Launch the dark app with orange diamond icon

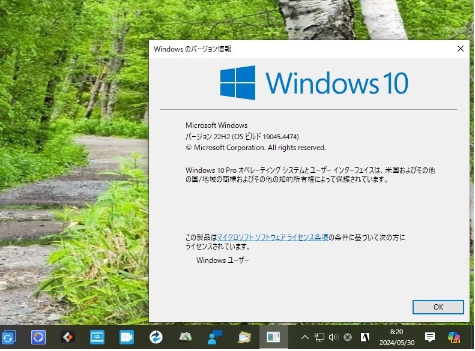coord(68,337)
